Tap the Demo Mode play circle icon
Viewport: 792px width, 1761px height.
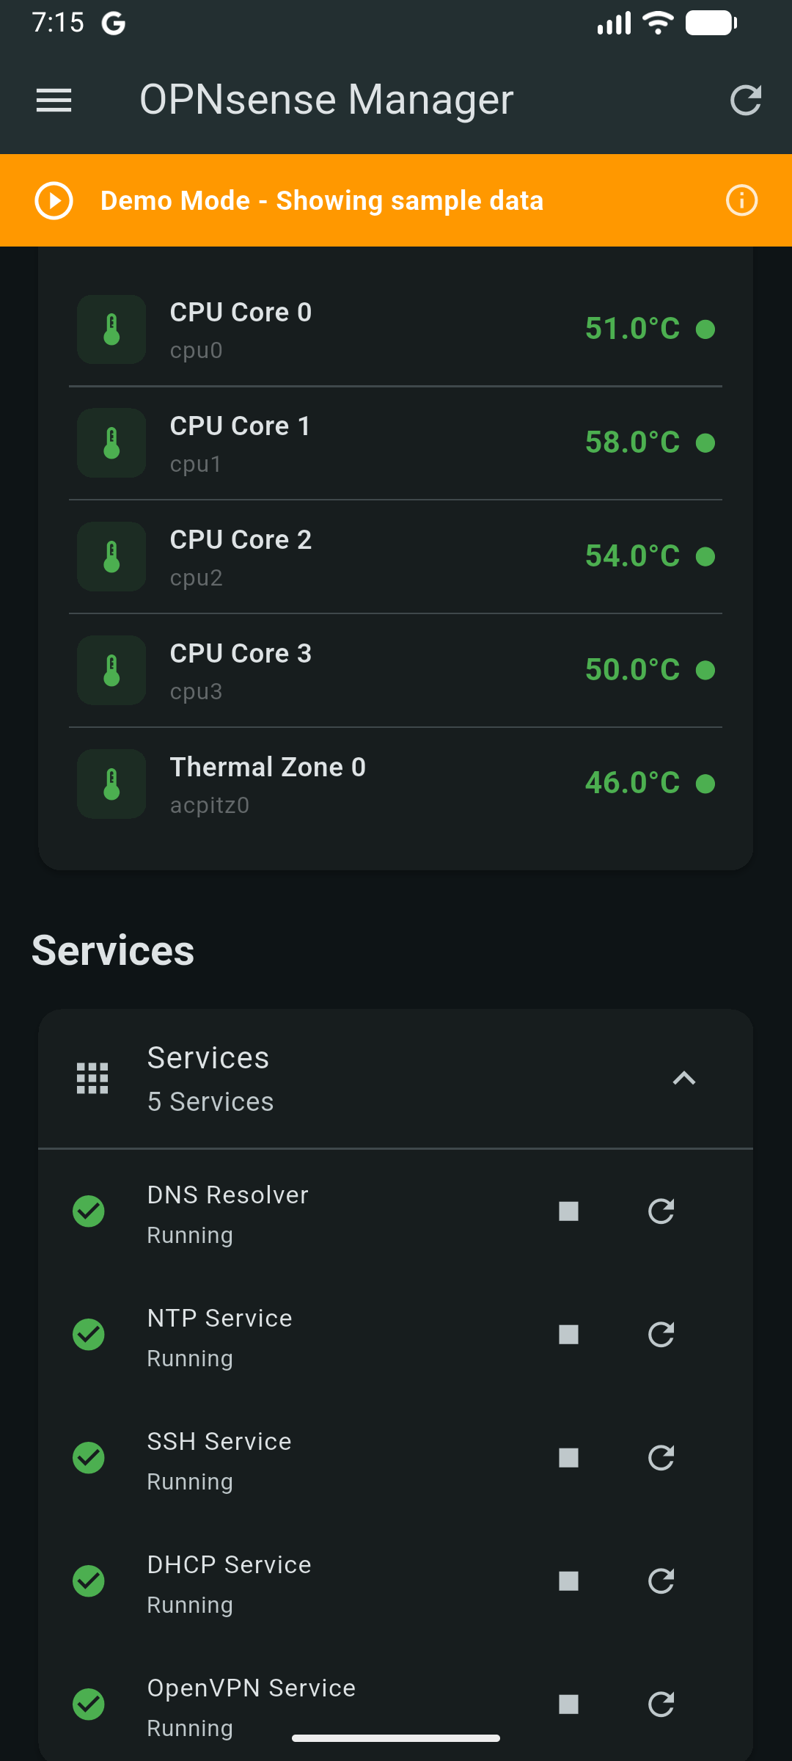coord(54,200)
